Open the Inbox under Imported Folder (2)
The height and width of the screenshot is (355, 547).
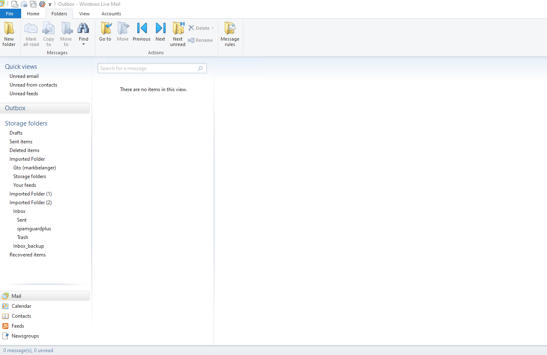pos(19,211)
